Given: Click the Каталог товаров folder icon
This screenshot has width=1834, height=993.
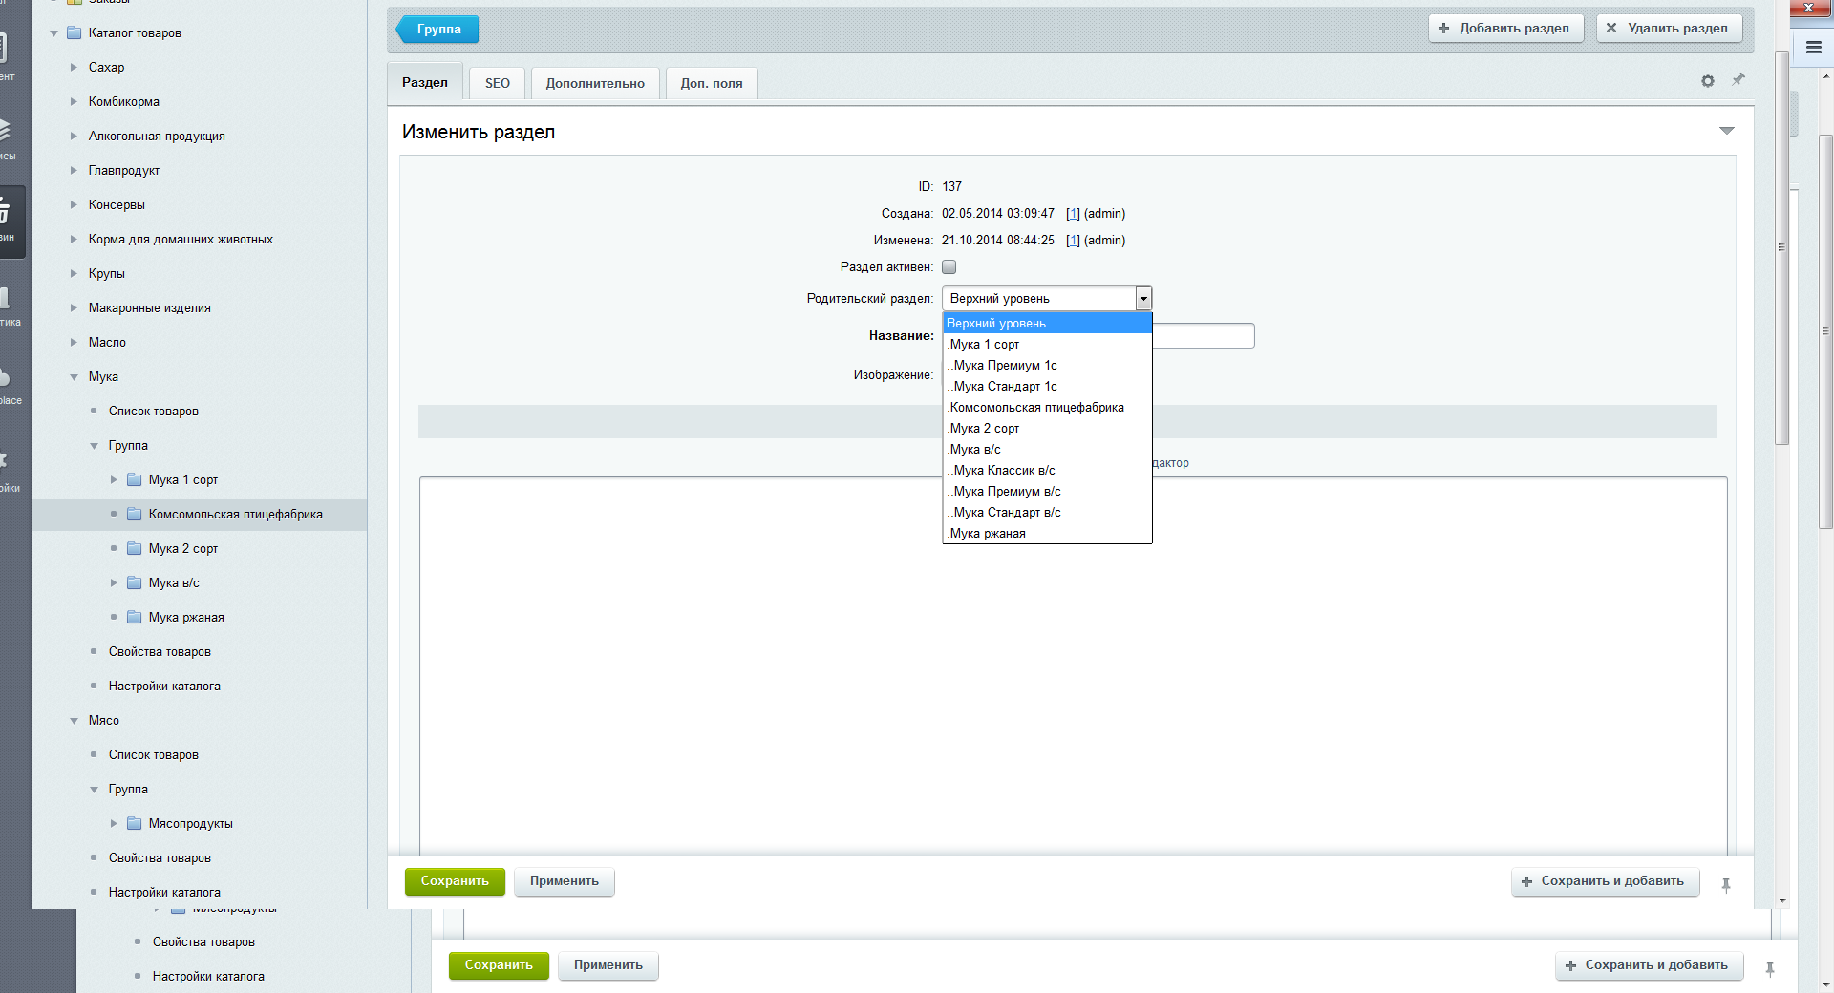Looking at the screenshot, I should coord(75,32).
